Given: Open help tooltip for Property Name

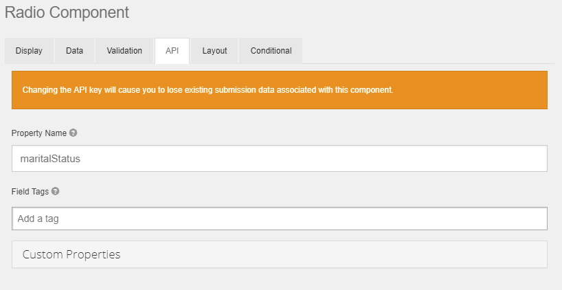Looking at the screenshot, I should (74, 133).
